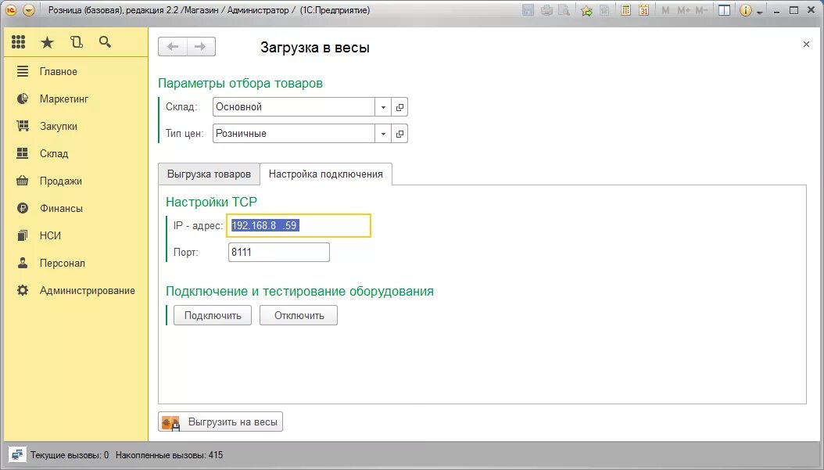Switch to the Выгрузка товаров tab
The height and width of the screenshot is (470, 824).
click(x=209, y=174)
